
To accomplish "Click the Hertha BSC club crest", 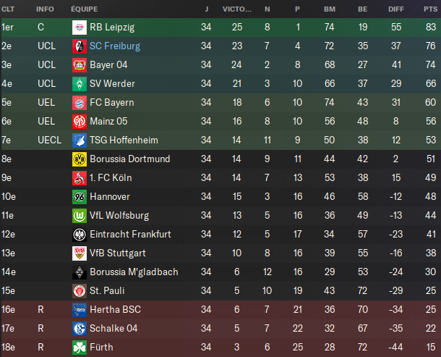I will 78,309.
